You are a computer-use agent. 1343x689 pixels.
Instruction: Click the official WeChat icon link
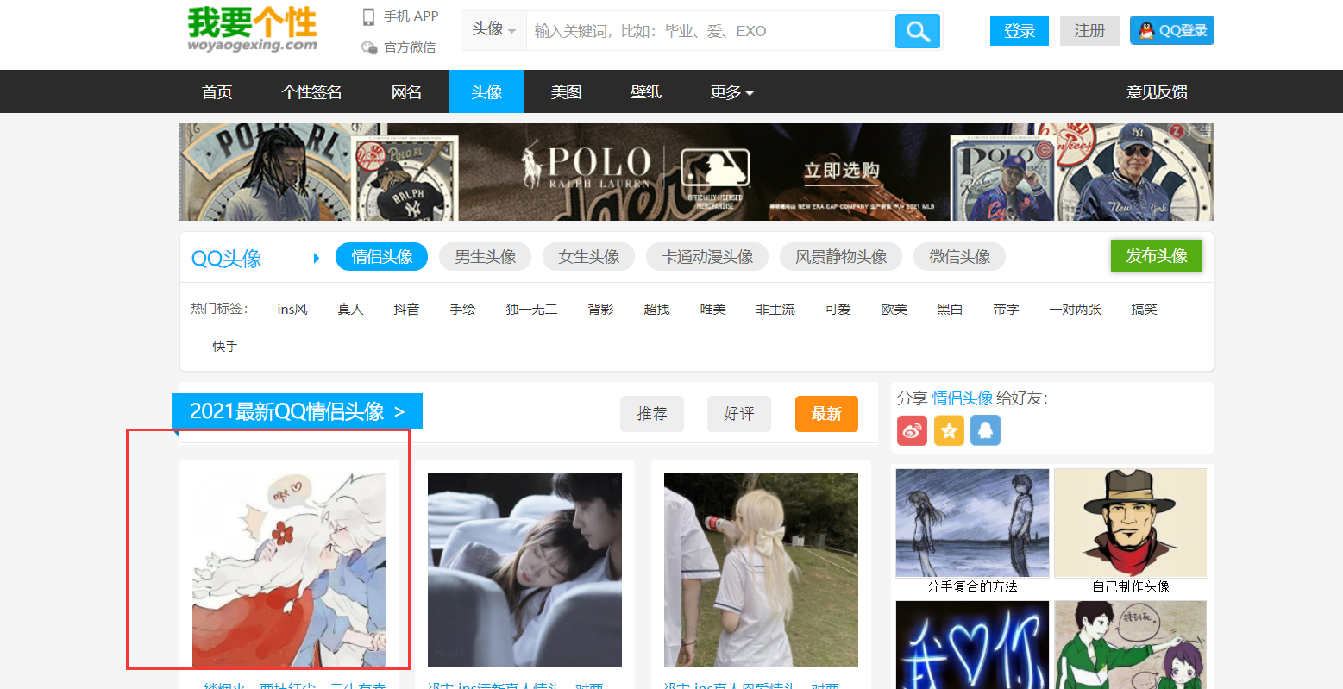pos(369,47)
